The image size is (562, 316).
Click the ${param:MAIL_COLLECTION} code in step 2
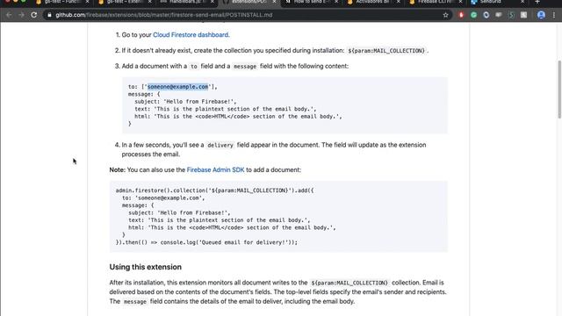[386, 51]
